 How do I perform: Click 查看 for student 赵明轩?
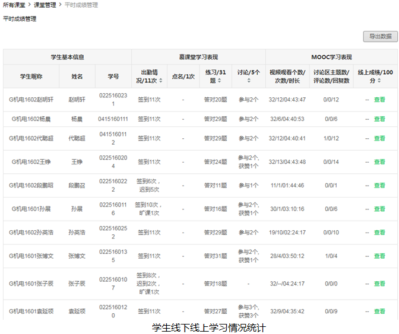[x=379, y=100]
